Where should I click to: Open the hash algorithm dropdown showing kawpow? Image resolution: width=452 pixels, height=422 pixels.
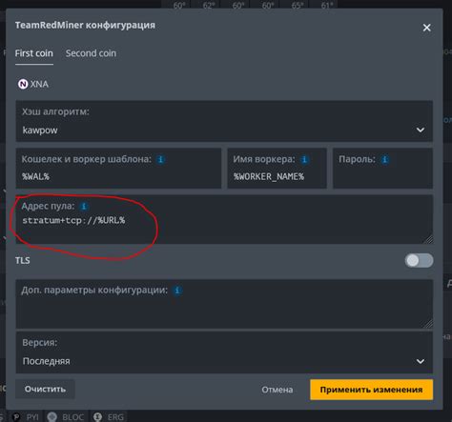(224, 121)
